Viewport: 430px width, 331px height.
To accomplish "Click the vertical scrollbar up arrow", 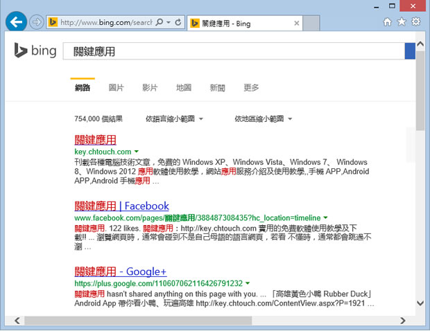I will (x=420, y=44).
